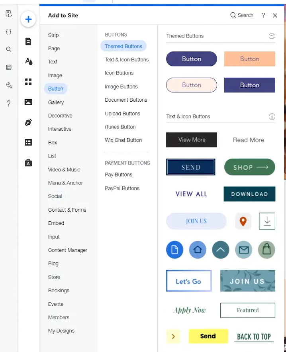Select the Image category
This screenshot has width=286, height=352.
[55, 75]
